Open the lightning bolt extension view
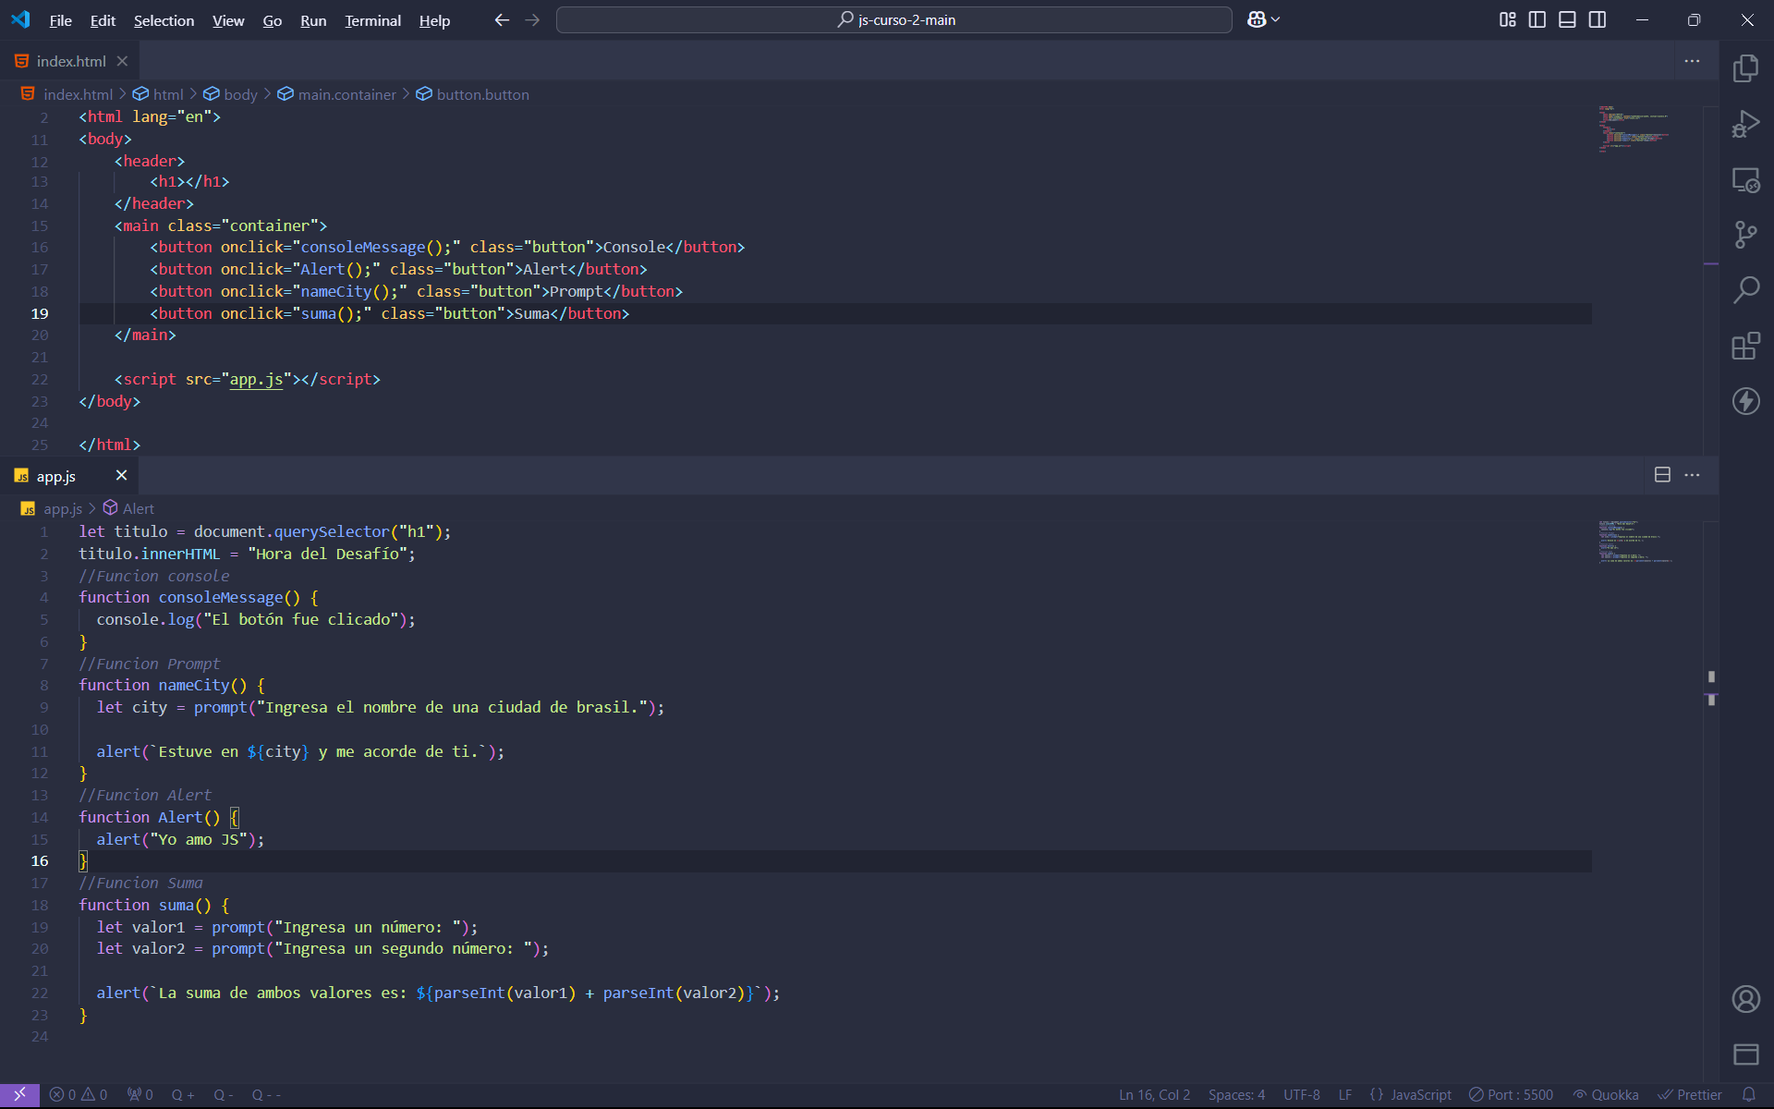Viewport: 1774px width, 1109px height. click(1745, 401)
